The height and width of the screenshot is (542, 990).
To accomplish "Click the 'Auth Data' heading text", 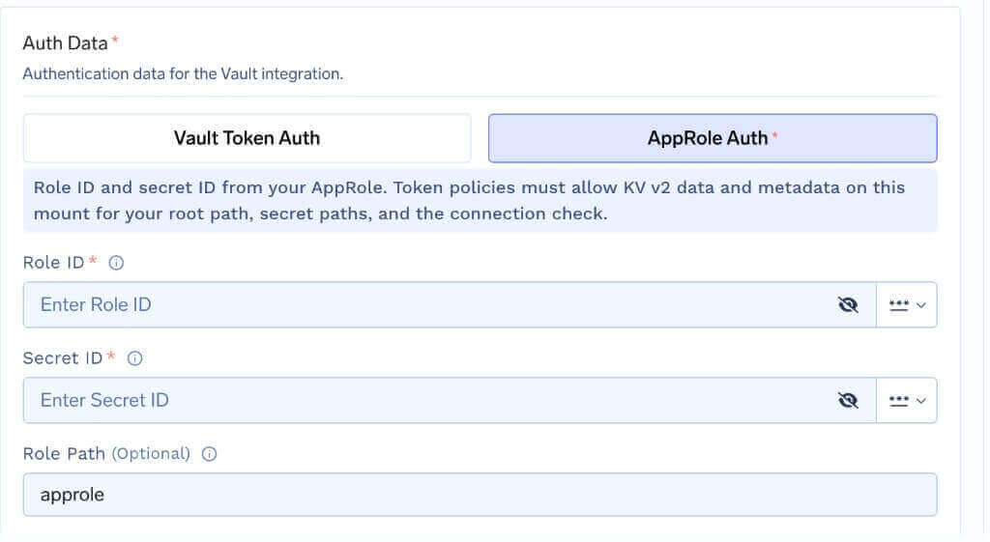I will coord(65,43).
